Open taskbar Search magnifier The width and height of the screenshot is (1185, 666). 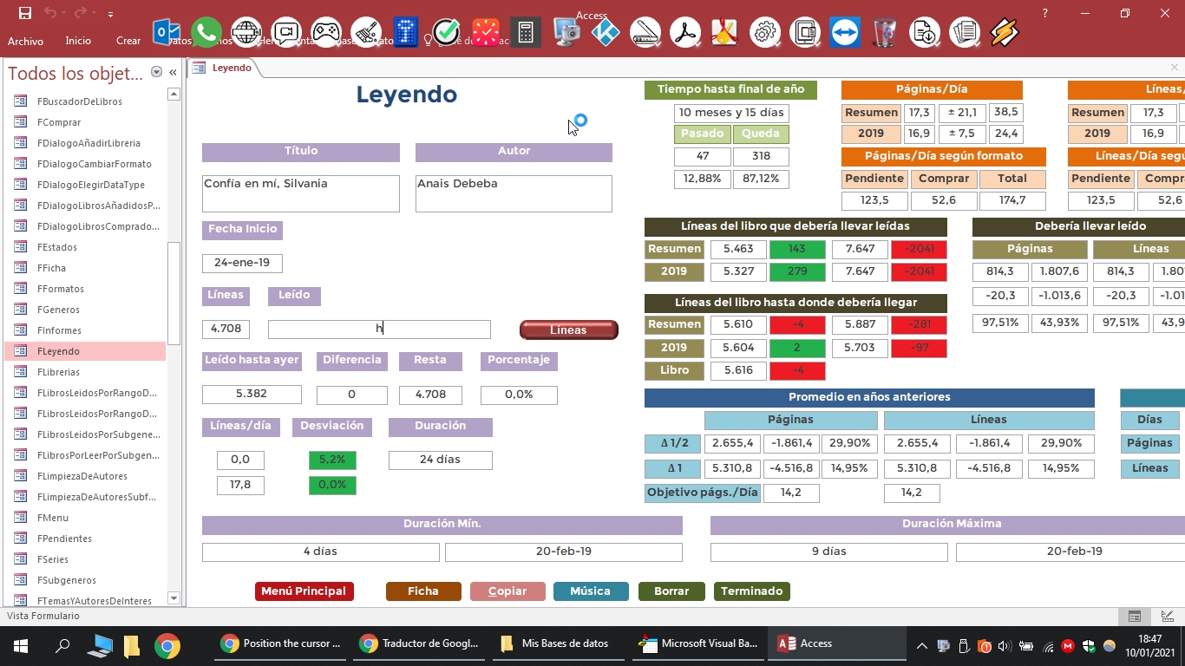click(x=62, y=646)
